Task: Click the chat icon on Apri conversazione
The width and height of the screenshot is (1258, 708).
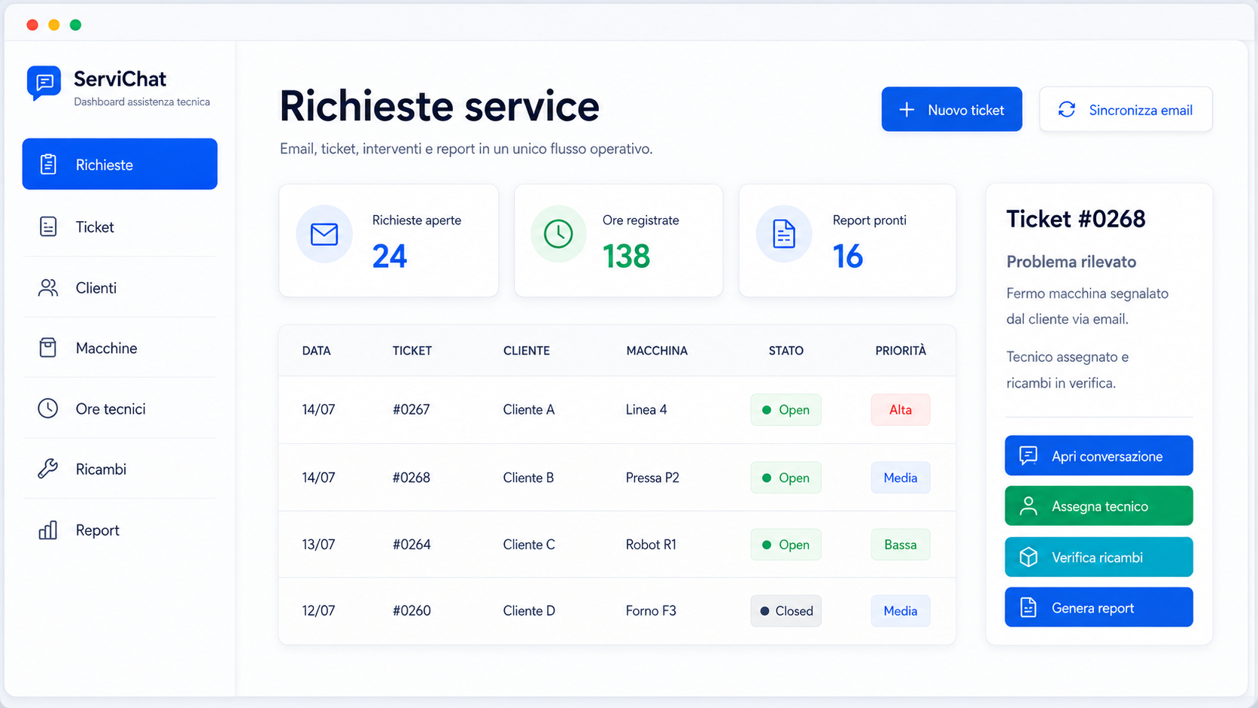Action: (x=1029, y=456)
